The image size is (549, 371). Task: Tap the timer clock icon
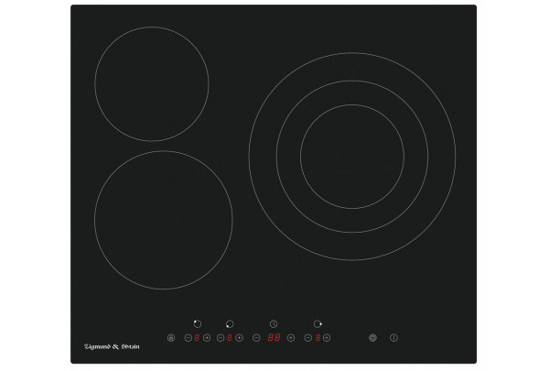274,323
